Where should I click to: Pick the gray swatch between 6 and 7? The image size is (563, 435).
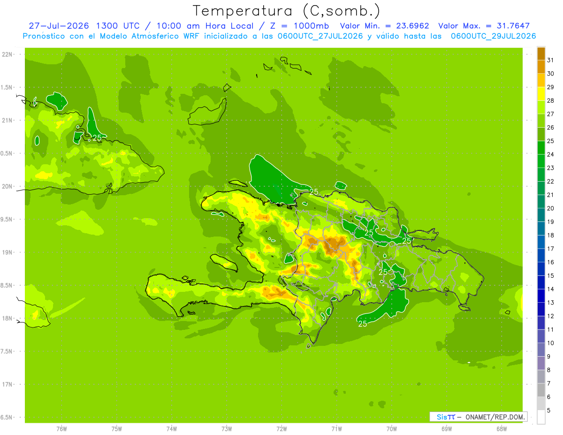[541, 390]
